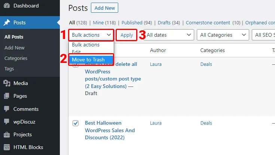
Task: Open Dashboard menu item
Action: click(26, 6)
